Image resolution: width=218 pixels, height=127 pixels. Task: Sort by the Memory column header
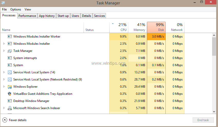click(137, 27)
